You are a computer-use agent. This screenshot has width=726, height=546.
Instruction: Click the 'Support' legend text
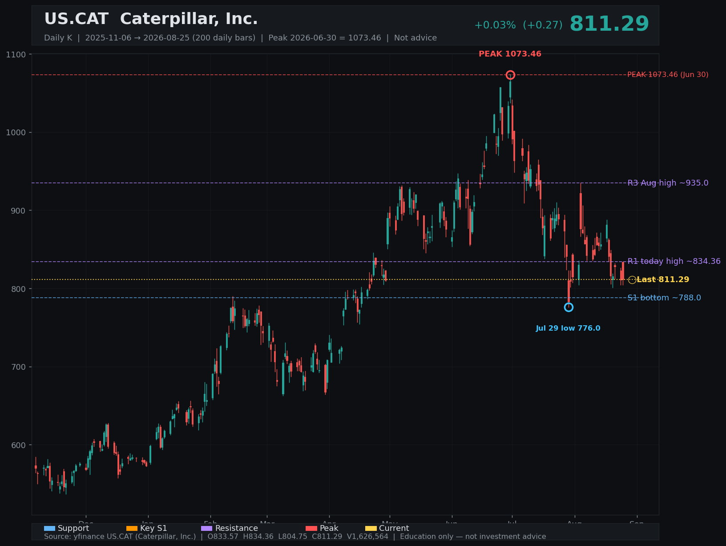73,528
